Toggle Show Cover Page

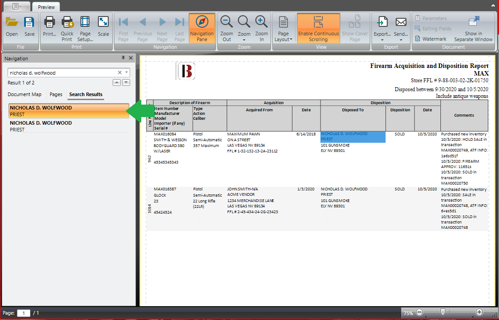point(355,28)
